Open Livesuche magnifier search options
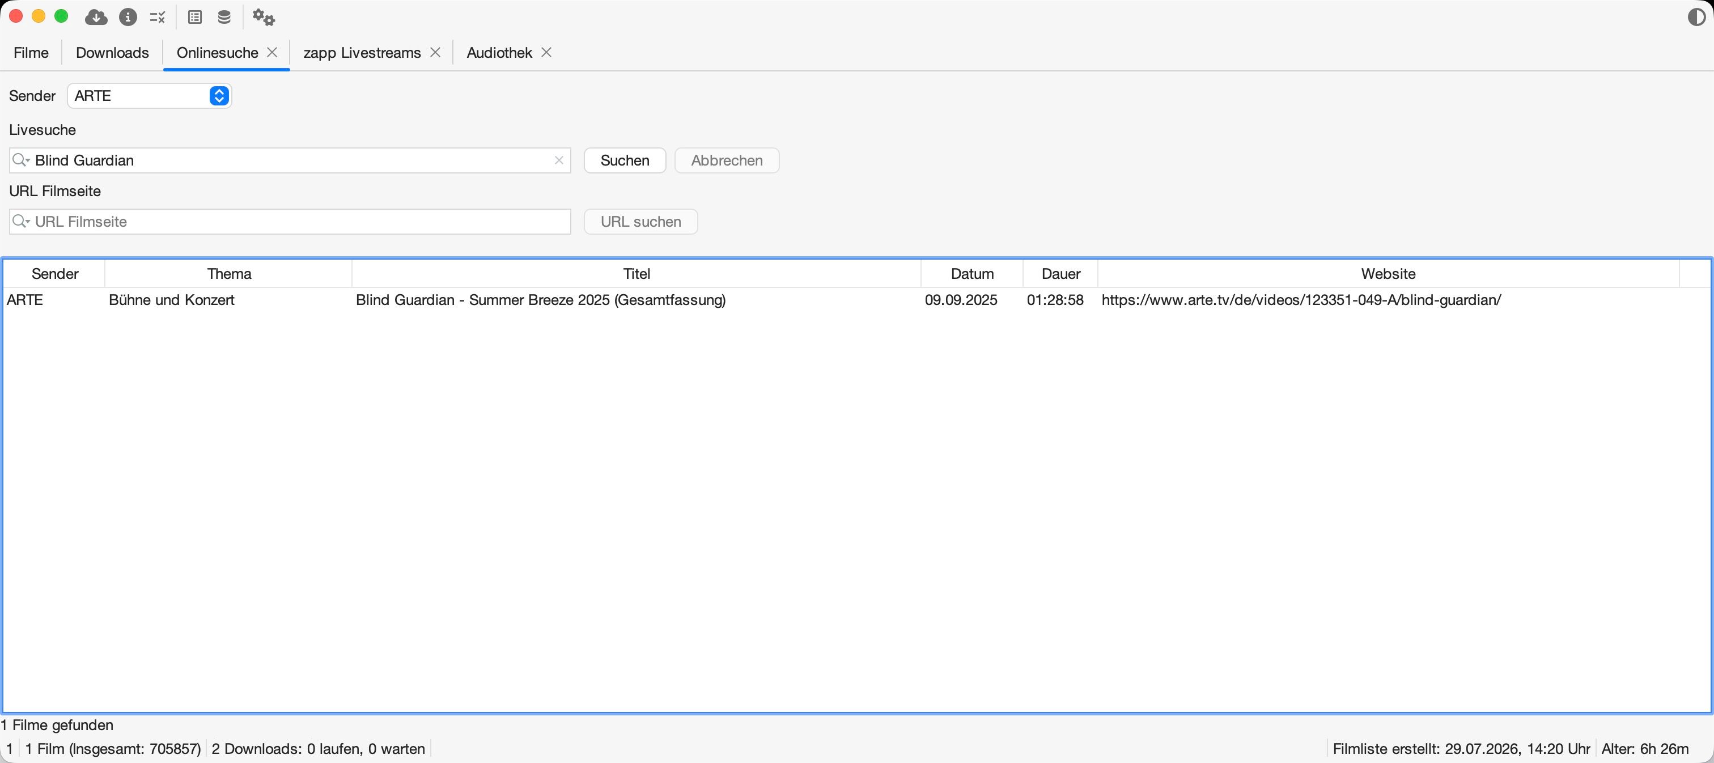 coord(22,160)
